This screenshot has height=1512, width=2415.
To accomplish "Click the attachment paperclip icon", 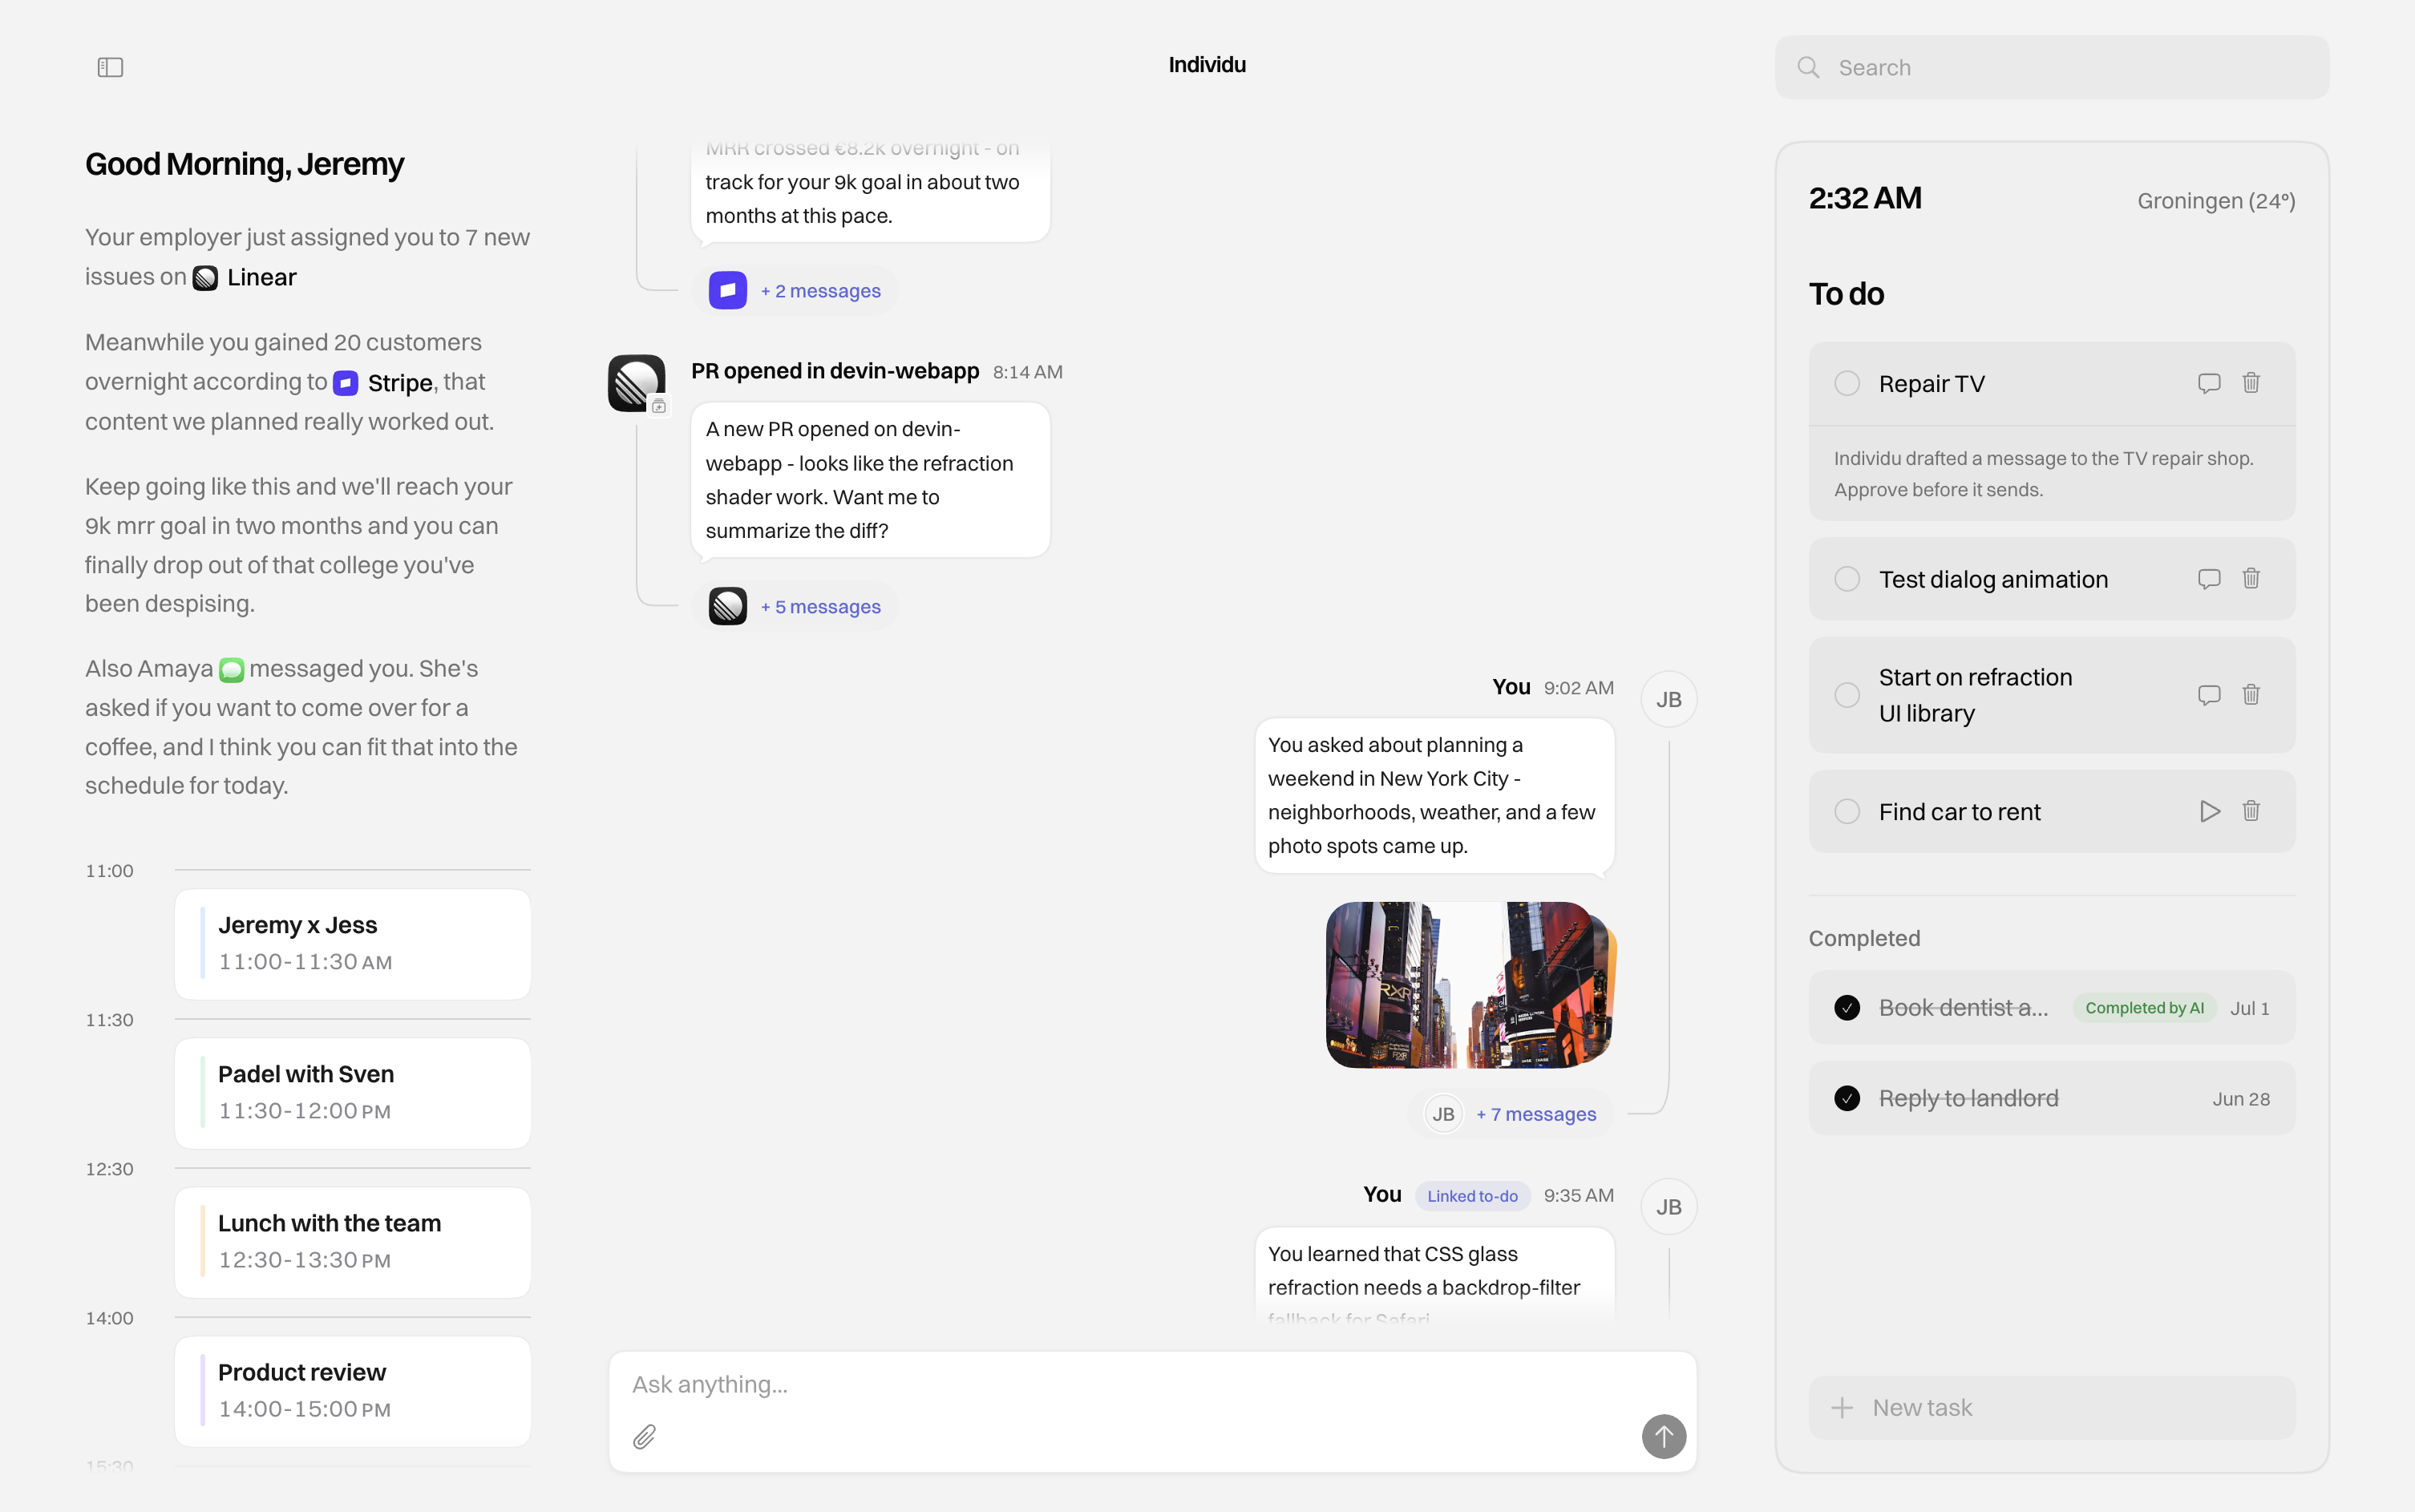I will click(x=645, y=1437).
